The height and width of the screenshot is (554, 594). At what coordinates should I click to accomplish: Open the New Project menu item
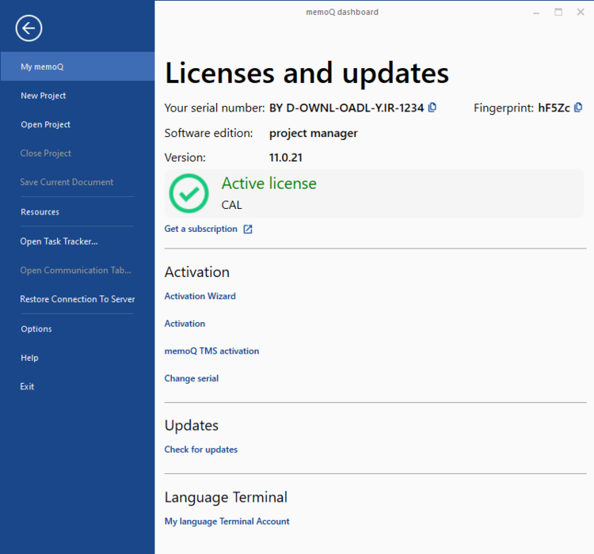click(44, 96)
